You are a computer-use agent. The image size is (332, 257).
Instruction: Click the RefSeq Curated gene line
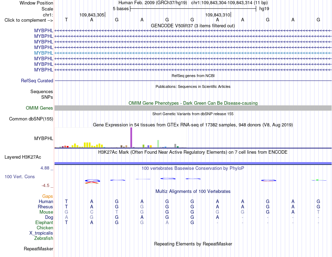tap(193, 81)
